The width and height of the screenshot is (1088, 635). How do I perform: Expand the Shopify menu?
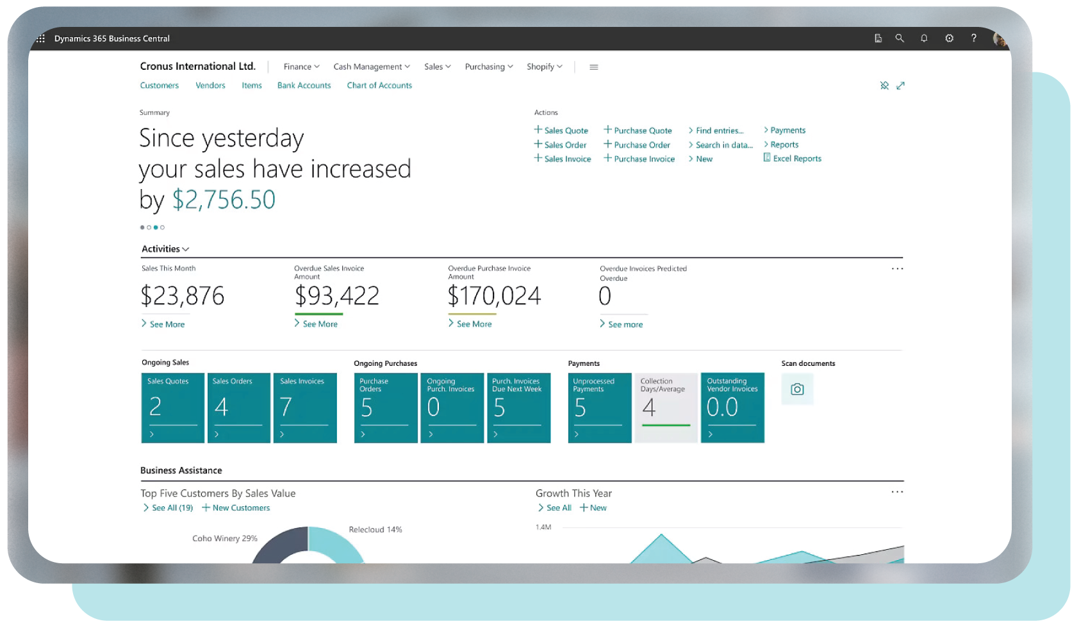[545, 67]
